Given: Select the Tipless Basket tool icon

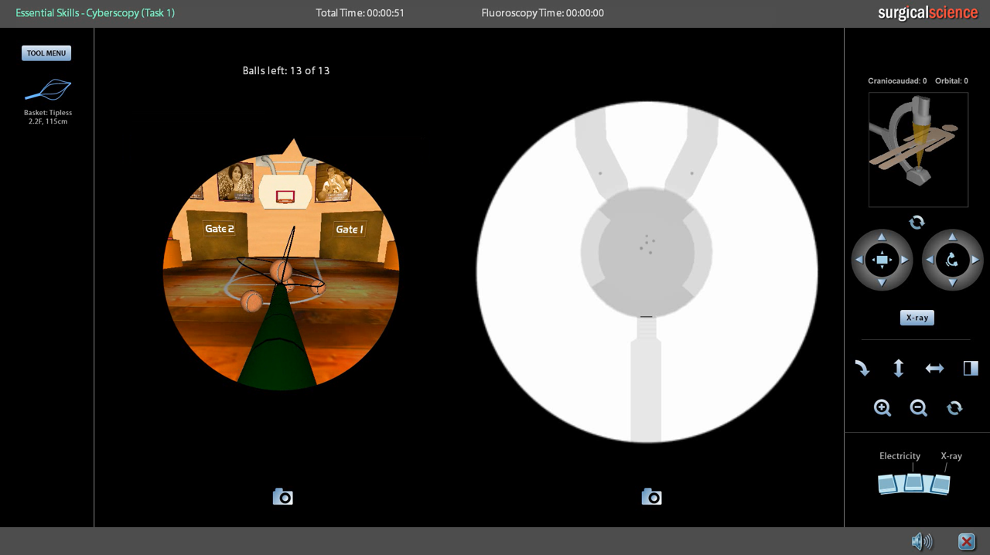Looking at the screenshot, I should [x=48, y=90].
